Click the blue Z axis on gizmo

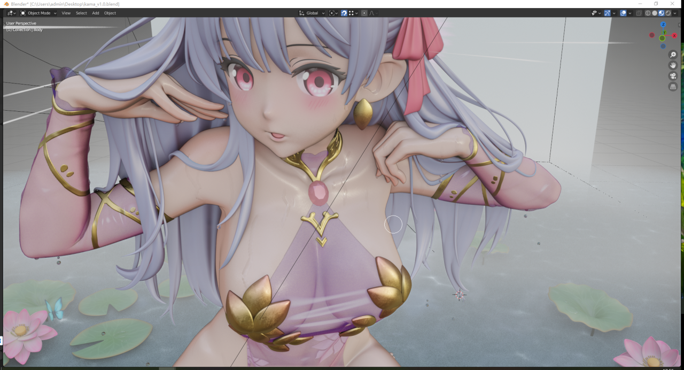[663, 25]
